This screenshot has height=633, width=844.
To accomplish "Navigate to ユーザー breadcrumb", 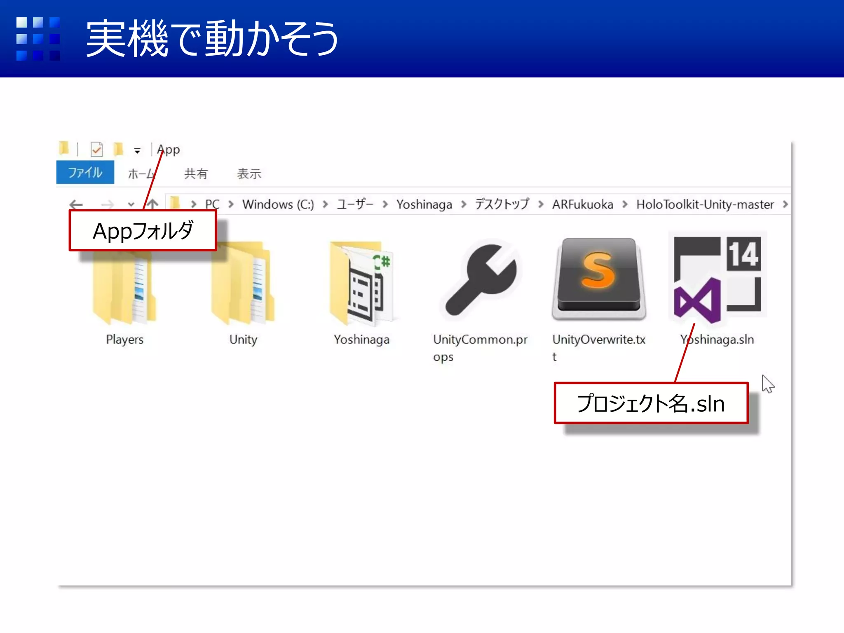I will 355,204.
